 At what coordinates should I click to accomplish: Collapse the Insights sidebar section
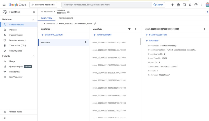(x=33, y=56)
